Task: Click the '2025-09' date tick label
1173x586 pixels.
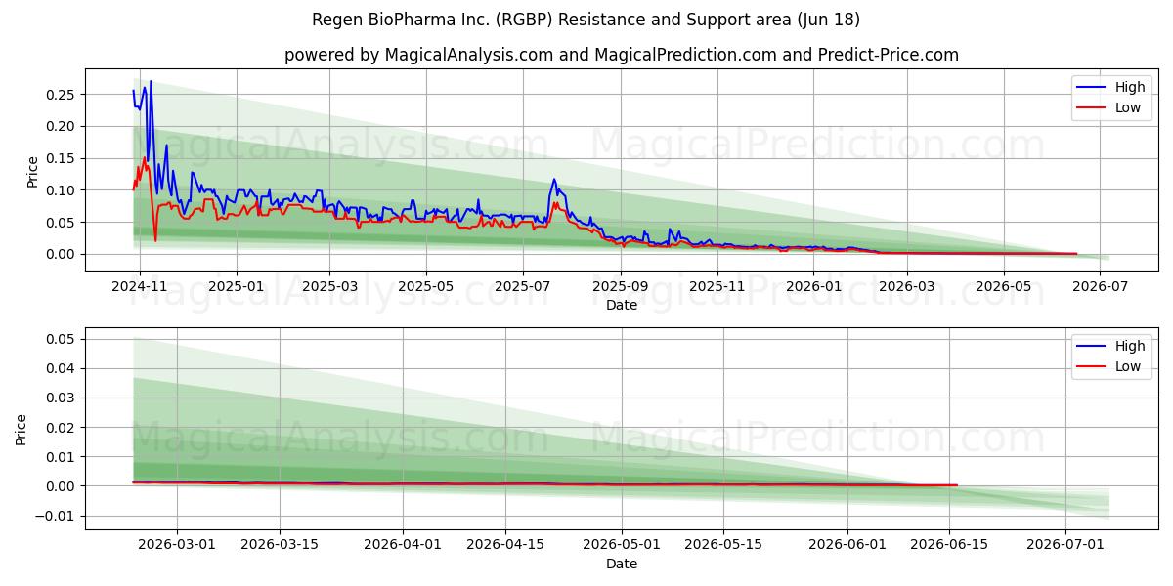Action: [621, 286]
